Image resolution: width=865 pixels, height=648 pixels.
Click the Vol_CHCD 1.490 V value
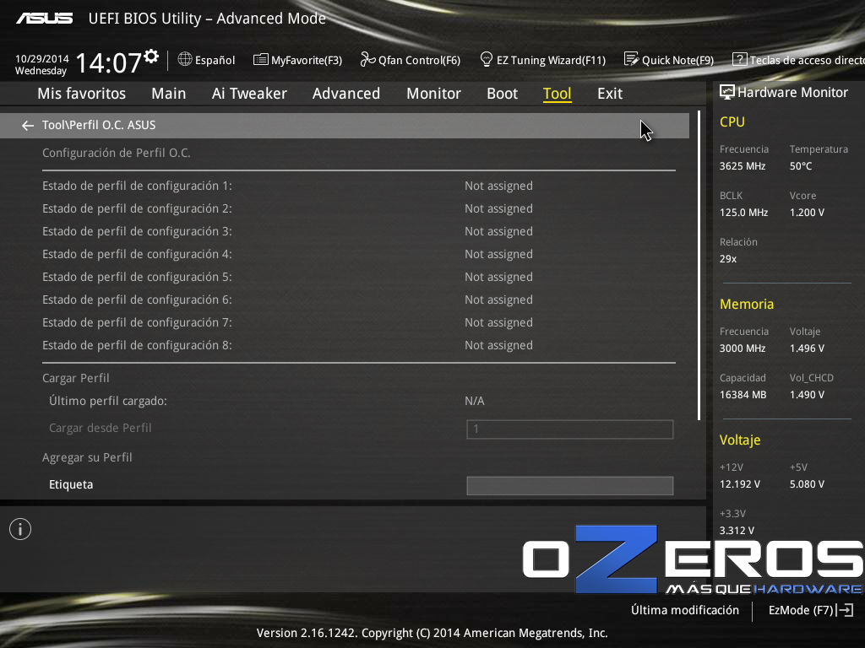[x=807, y=395]
